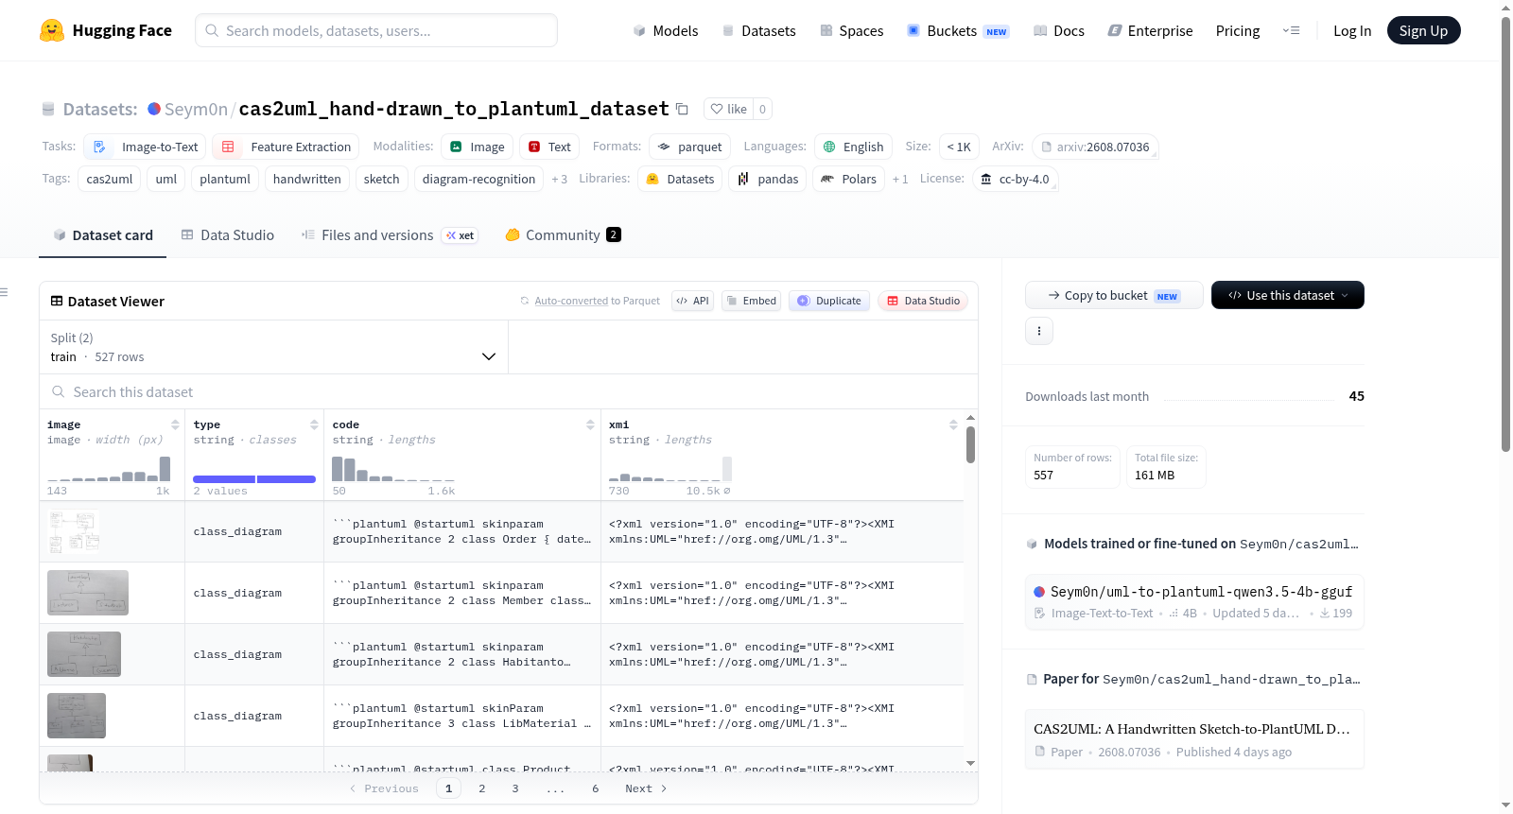The width and height of the screenshot is (1513, 814).
Task: Open Enterprise in top navigation
Action: click(1151, 30)
